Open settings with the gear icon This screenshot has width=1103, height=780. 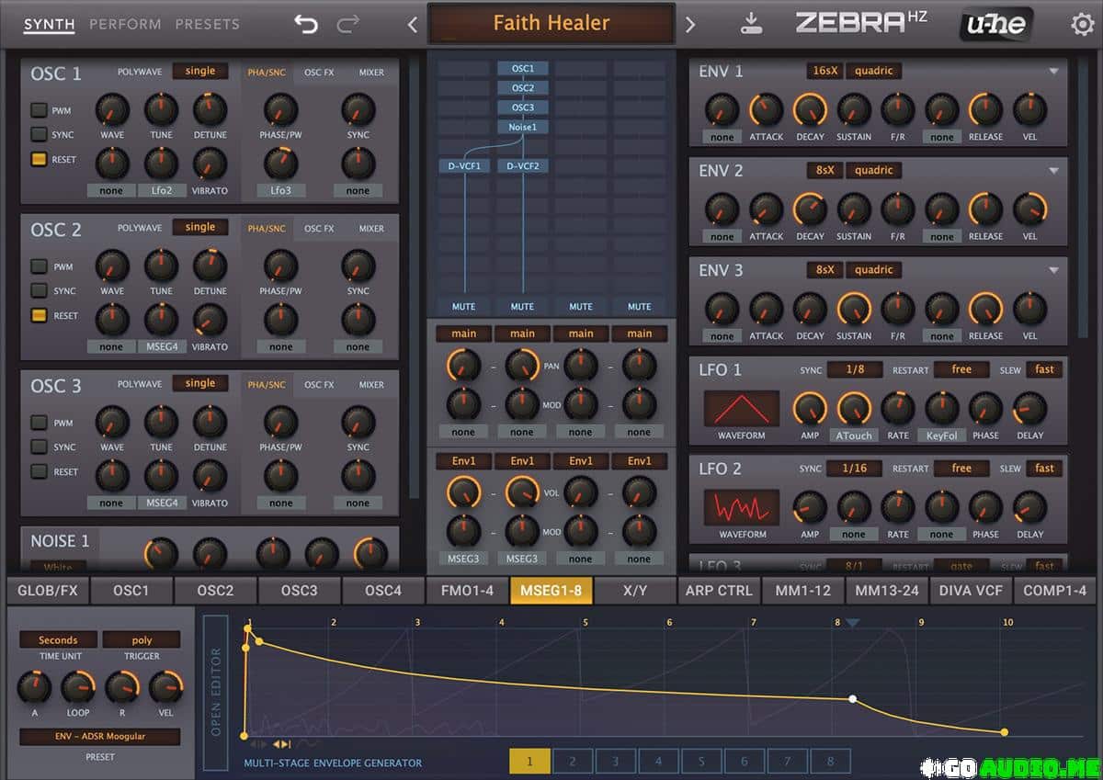point(1082,24)
